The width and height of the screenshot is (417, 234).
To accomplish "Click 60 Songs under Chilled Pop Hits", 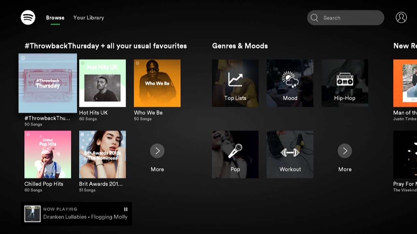I will 33,190.
